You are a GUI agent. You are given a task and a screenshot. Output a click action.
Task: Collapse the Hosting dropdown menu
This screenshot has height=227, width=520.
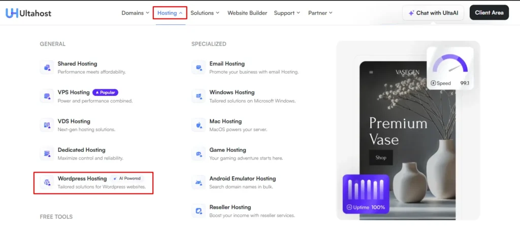click(x=170, y=13)
